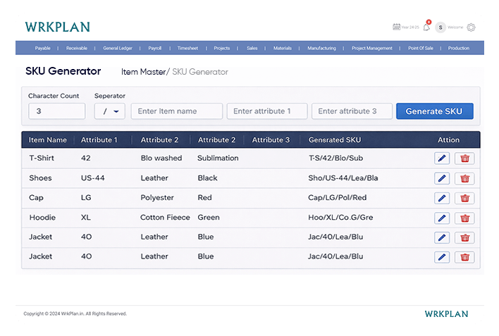Select Point Of Sale in navigation bar

click(x=422, y=48)
